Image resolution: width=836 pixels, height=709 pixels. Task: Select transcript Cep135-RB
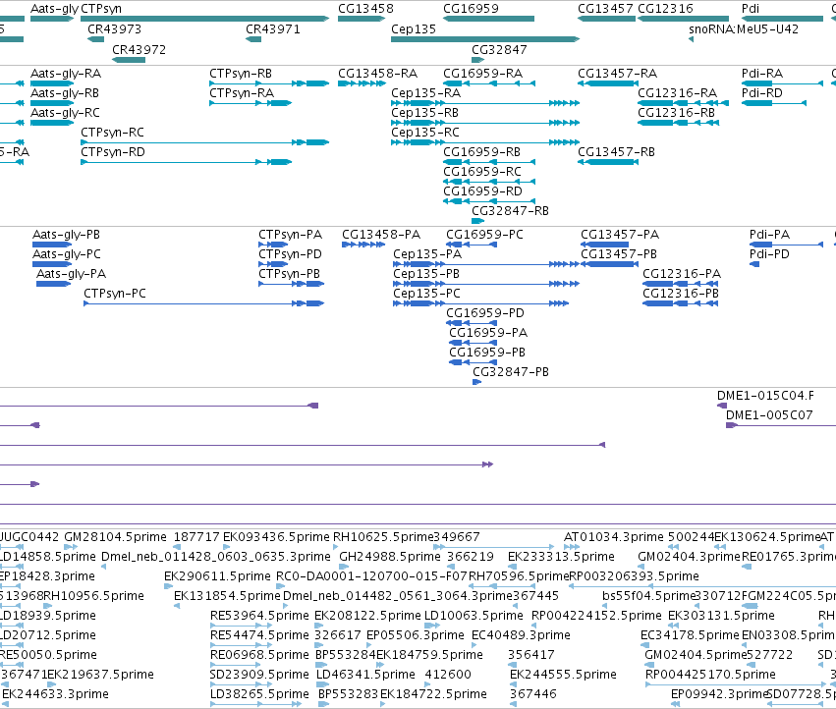425,113
